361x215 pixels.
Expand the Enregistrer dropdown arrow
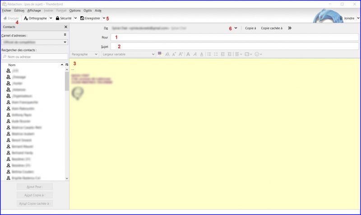coord(104,18)
